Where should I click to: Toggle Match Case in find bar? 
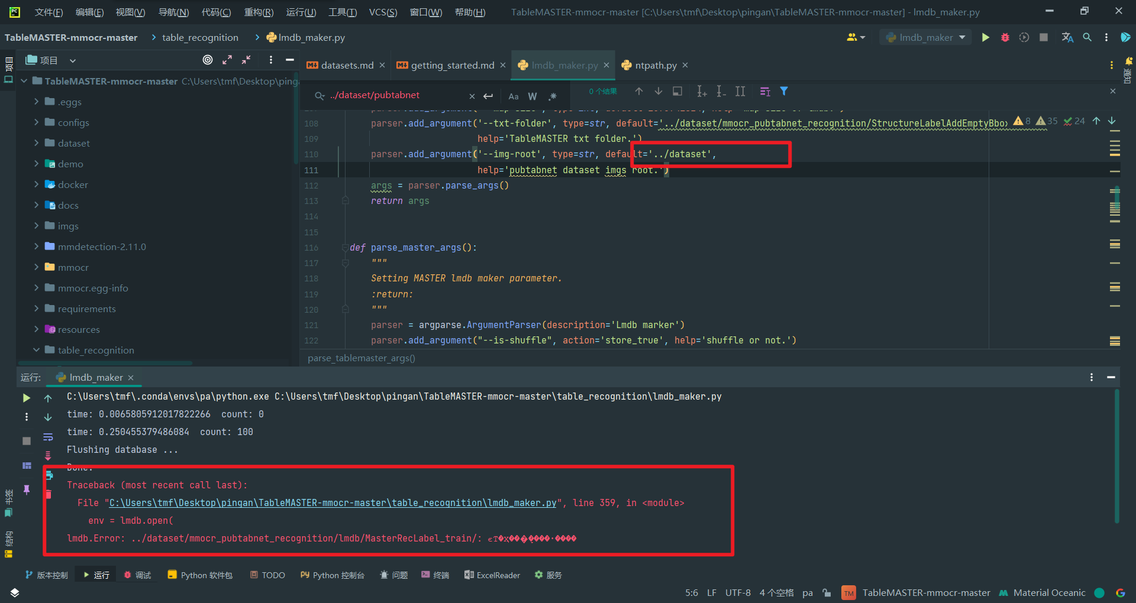pyautogui.click(x=514, y=96)
